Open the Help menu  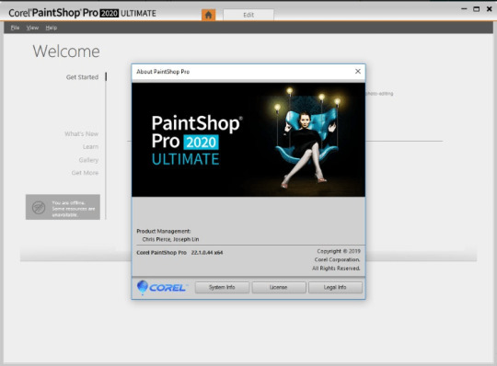(51, 28)
